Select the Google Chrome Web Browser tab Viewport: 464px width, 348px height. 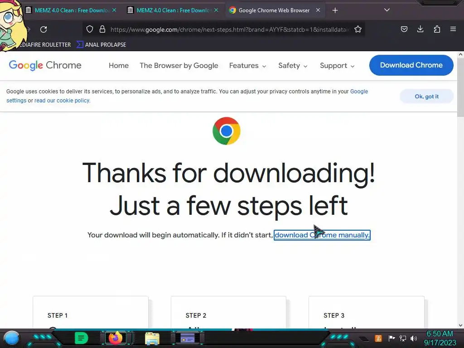point(274,10)
